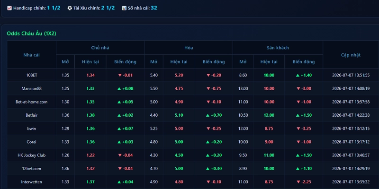Click the Nhà cái column header
The height and width of the screenshot is (189, 379).
pyautogui.click(x=31, y=55)
